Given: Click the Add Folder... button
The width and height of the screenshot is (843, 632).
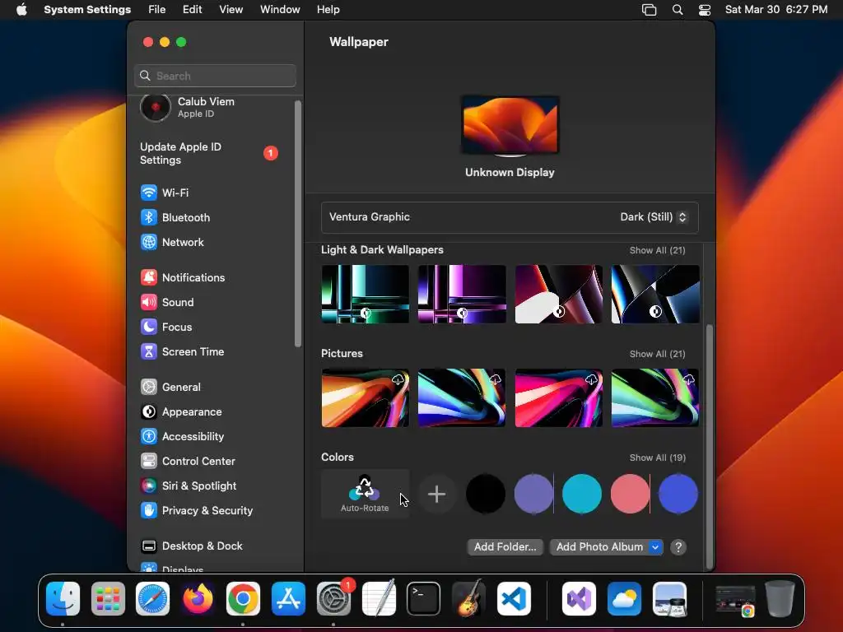Looking at the screenshot, I should tap(505, 547).
